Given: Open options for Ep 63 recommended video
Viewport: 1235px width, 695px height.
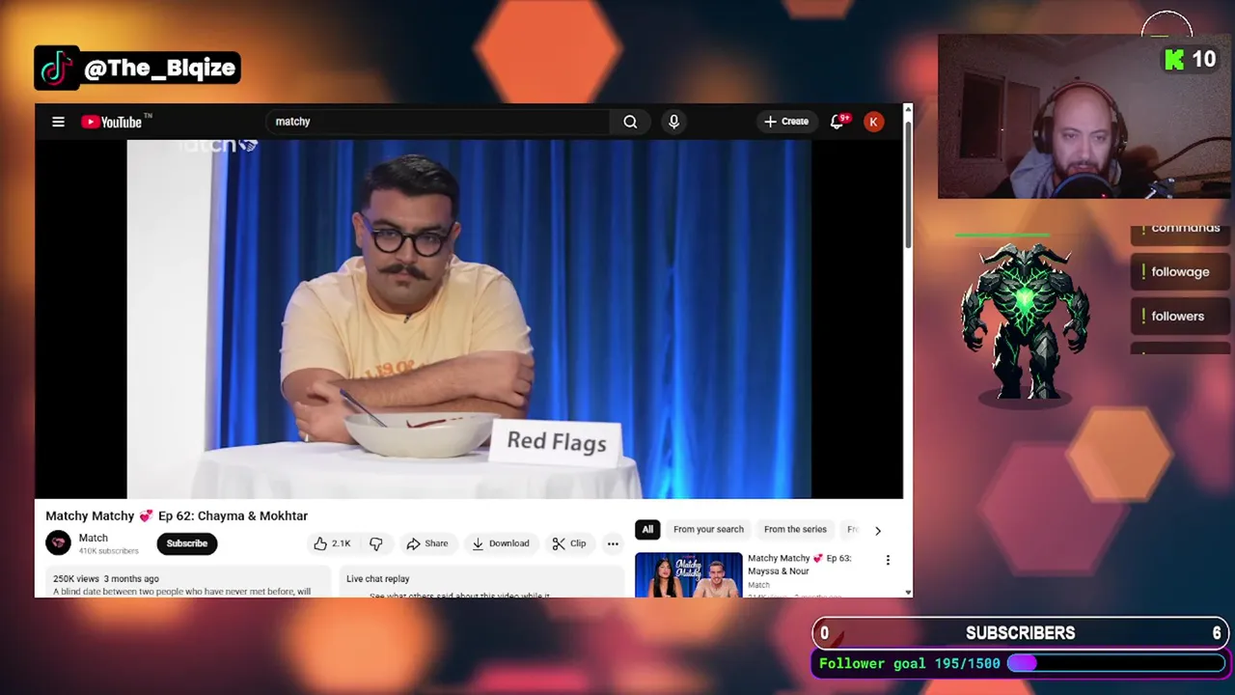Looking at the screenshot, I should [x=888, y=560].
